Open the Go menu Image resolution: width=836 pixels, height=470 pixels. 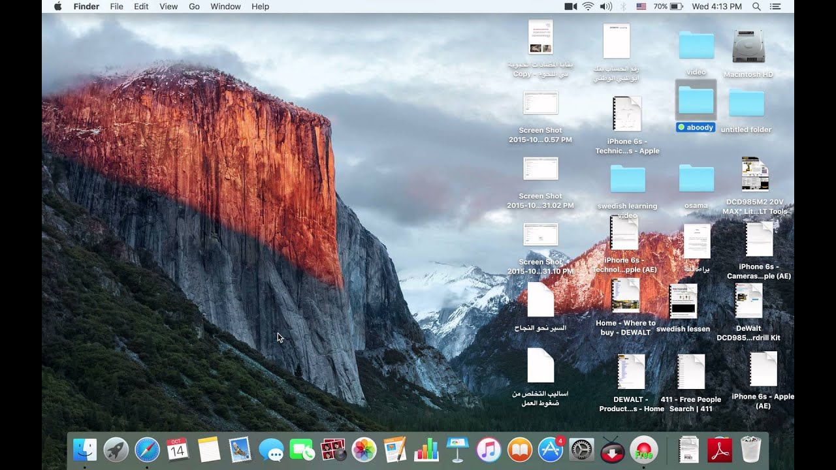click(x=194, y=7)
